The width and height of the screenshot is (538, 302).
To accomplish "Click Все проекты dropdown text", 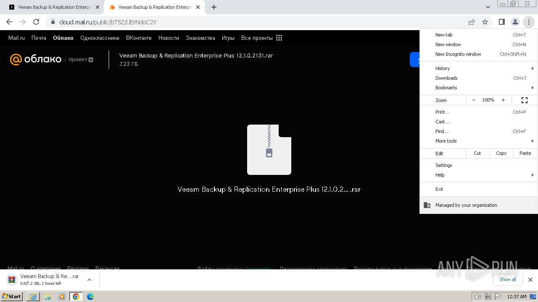I will (x=257, y=38).
